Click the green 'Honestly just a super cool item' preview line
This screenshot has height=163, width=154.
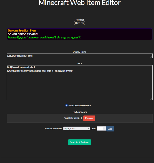tap(44, 38)
